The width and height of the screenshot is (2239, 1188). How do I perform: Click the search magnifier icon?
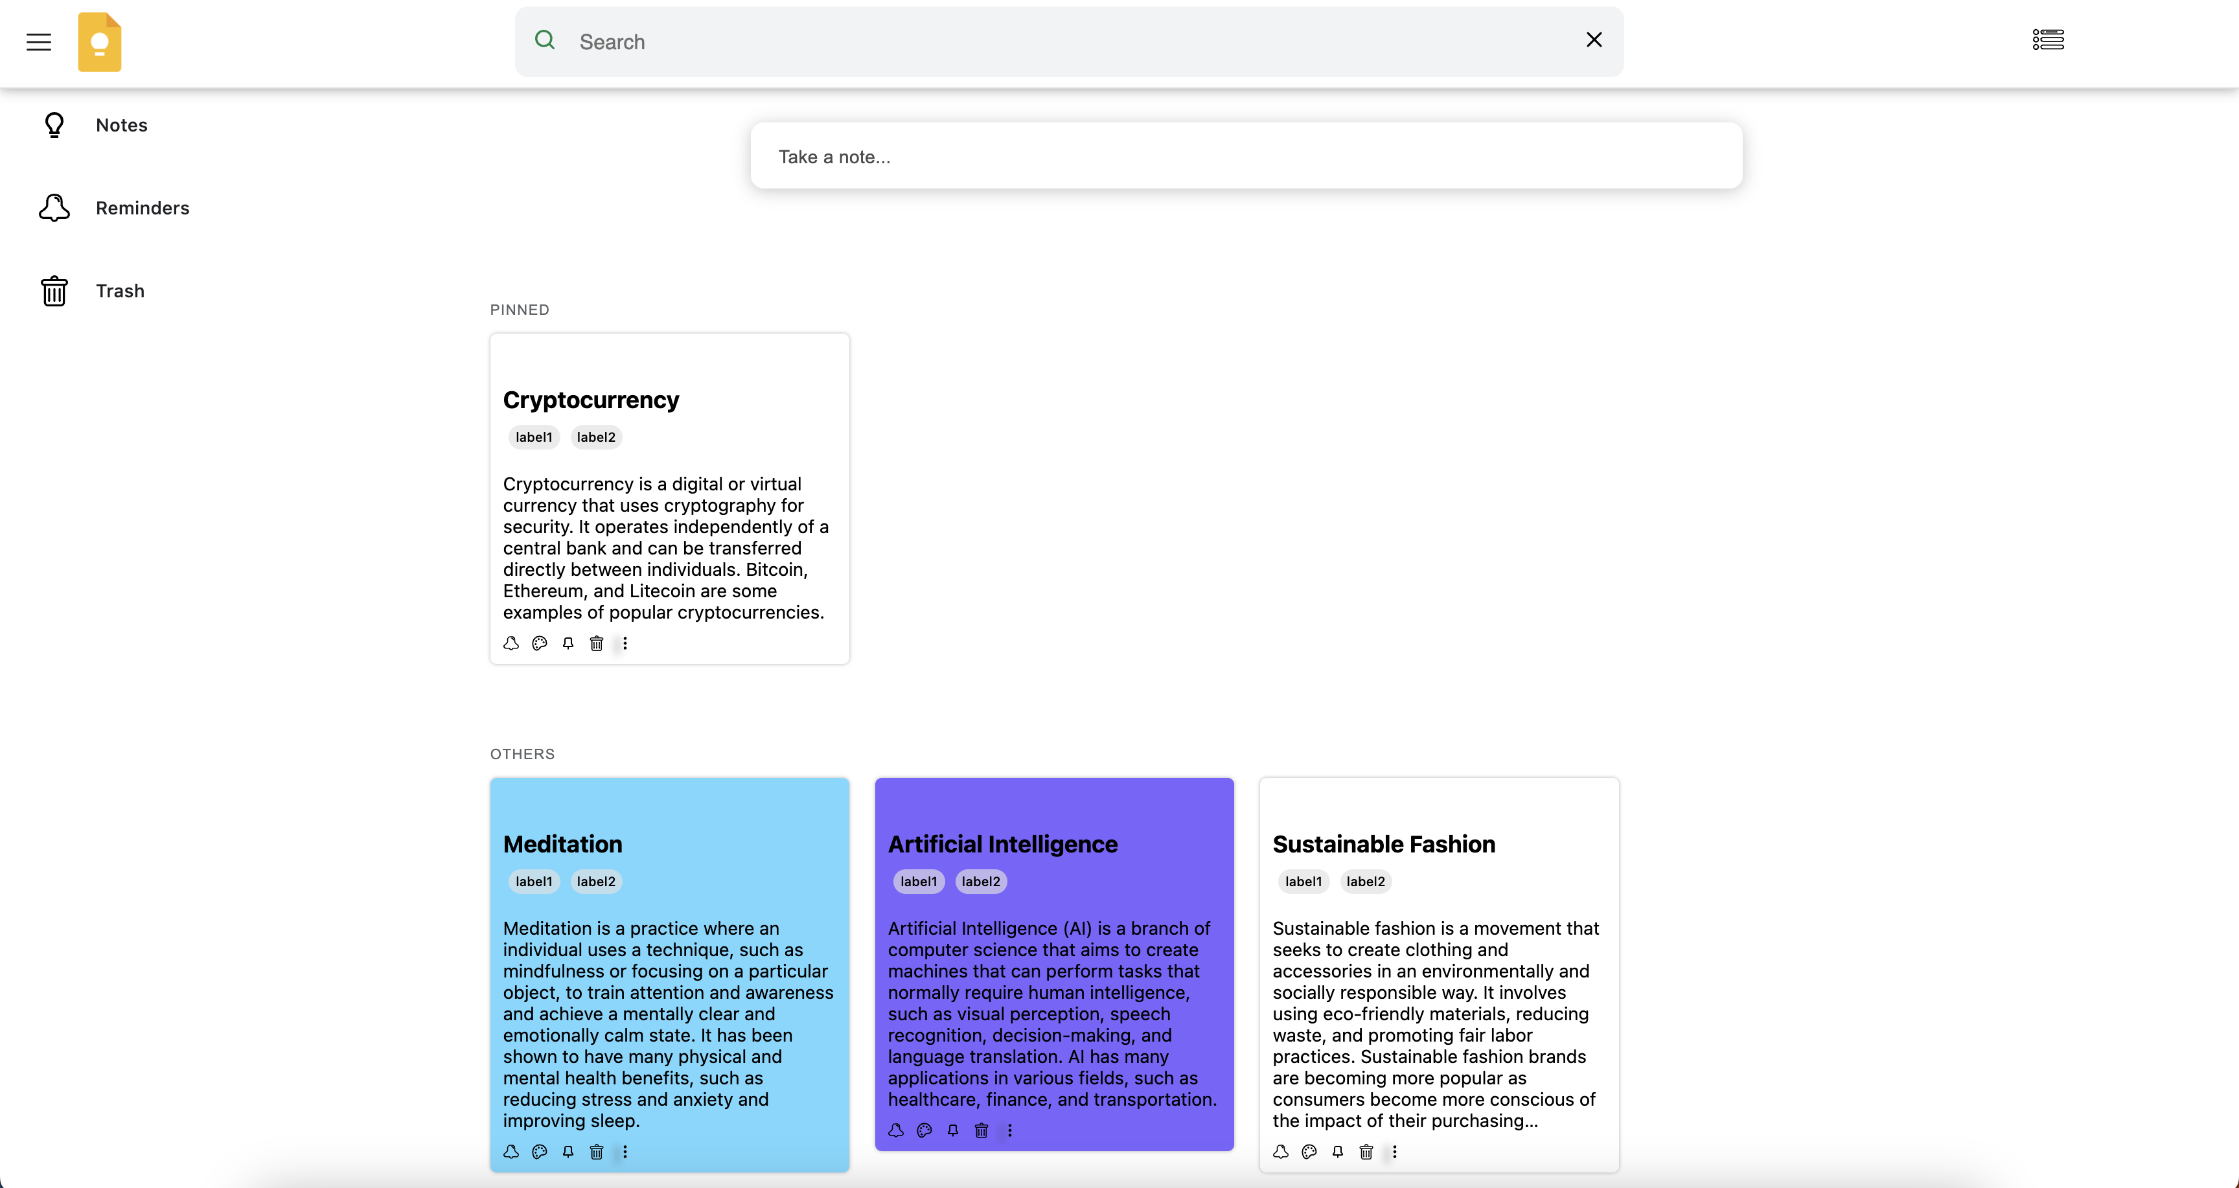coord(545,40)
